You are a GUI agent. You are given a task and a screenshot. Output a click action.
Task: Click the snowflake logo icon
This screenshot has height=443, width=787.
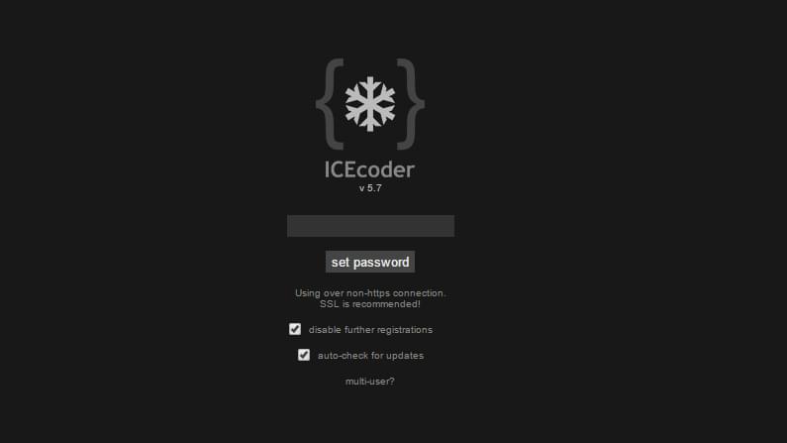(x=370, y=104)
